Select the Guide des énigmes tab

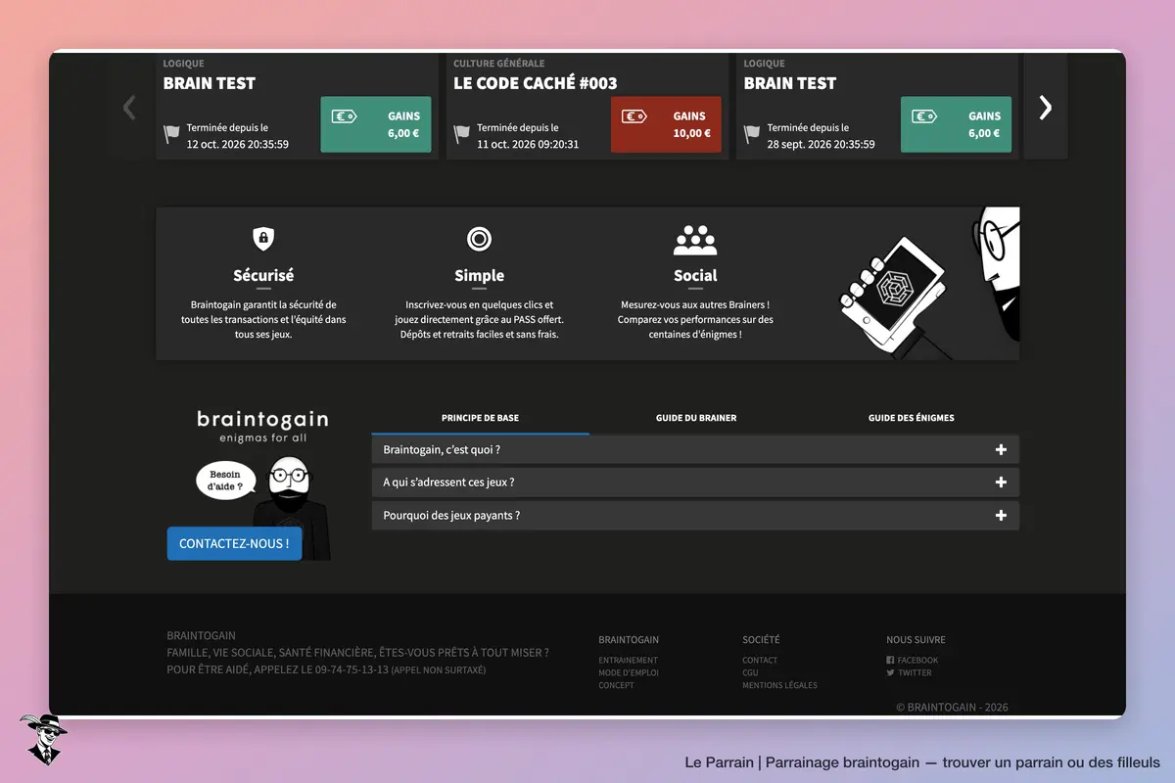pos(911,418)
